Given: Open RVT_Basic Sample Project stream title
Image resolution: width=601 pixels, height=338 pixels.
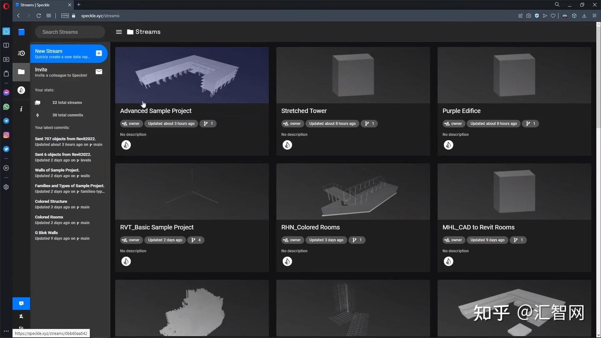Looking at the screenshot, I should coord(157,227).
